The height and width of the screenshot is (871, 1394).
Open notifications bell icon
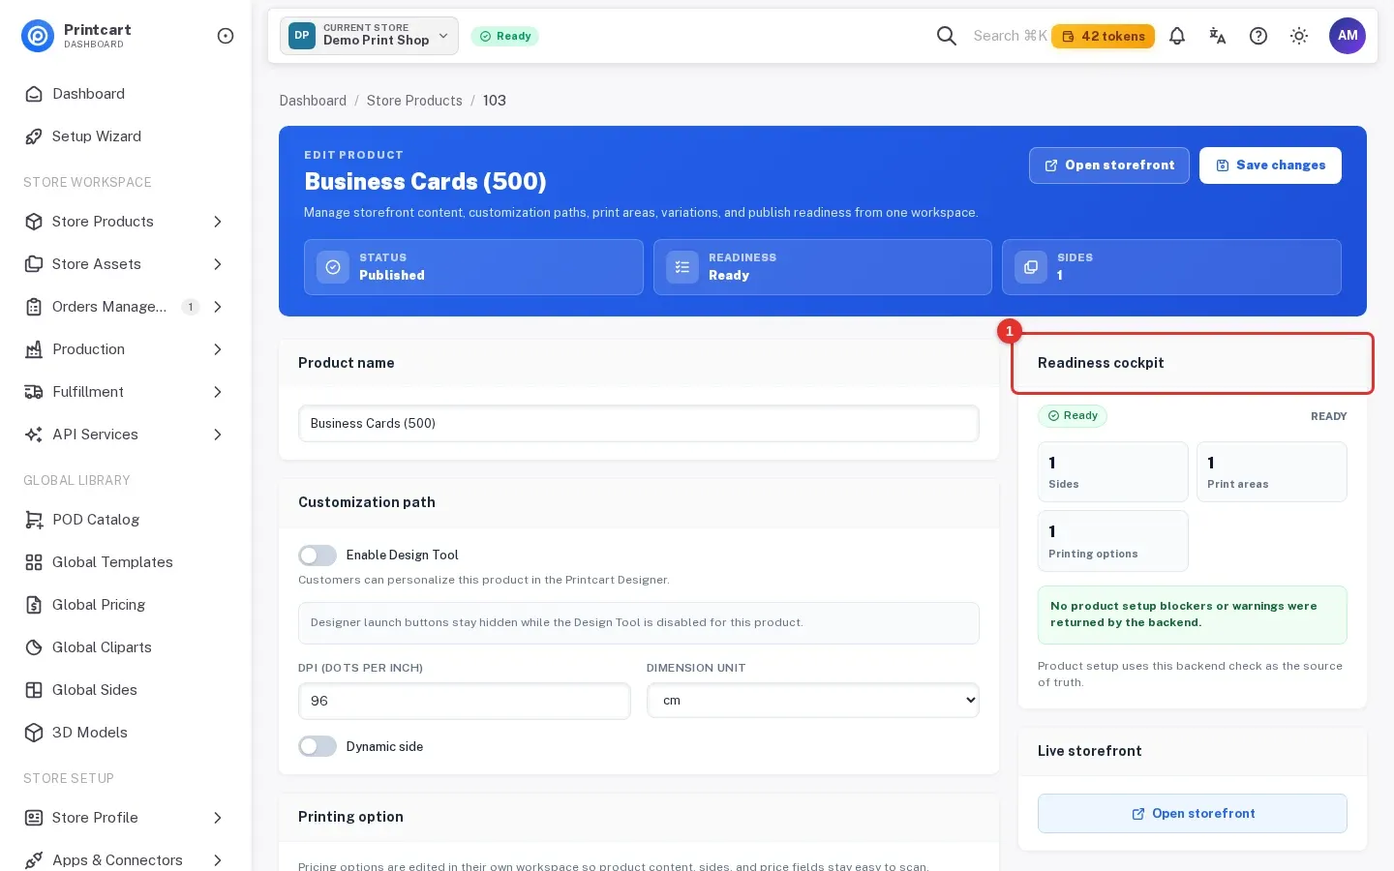click(x=1177, y=36)
